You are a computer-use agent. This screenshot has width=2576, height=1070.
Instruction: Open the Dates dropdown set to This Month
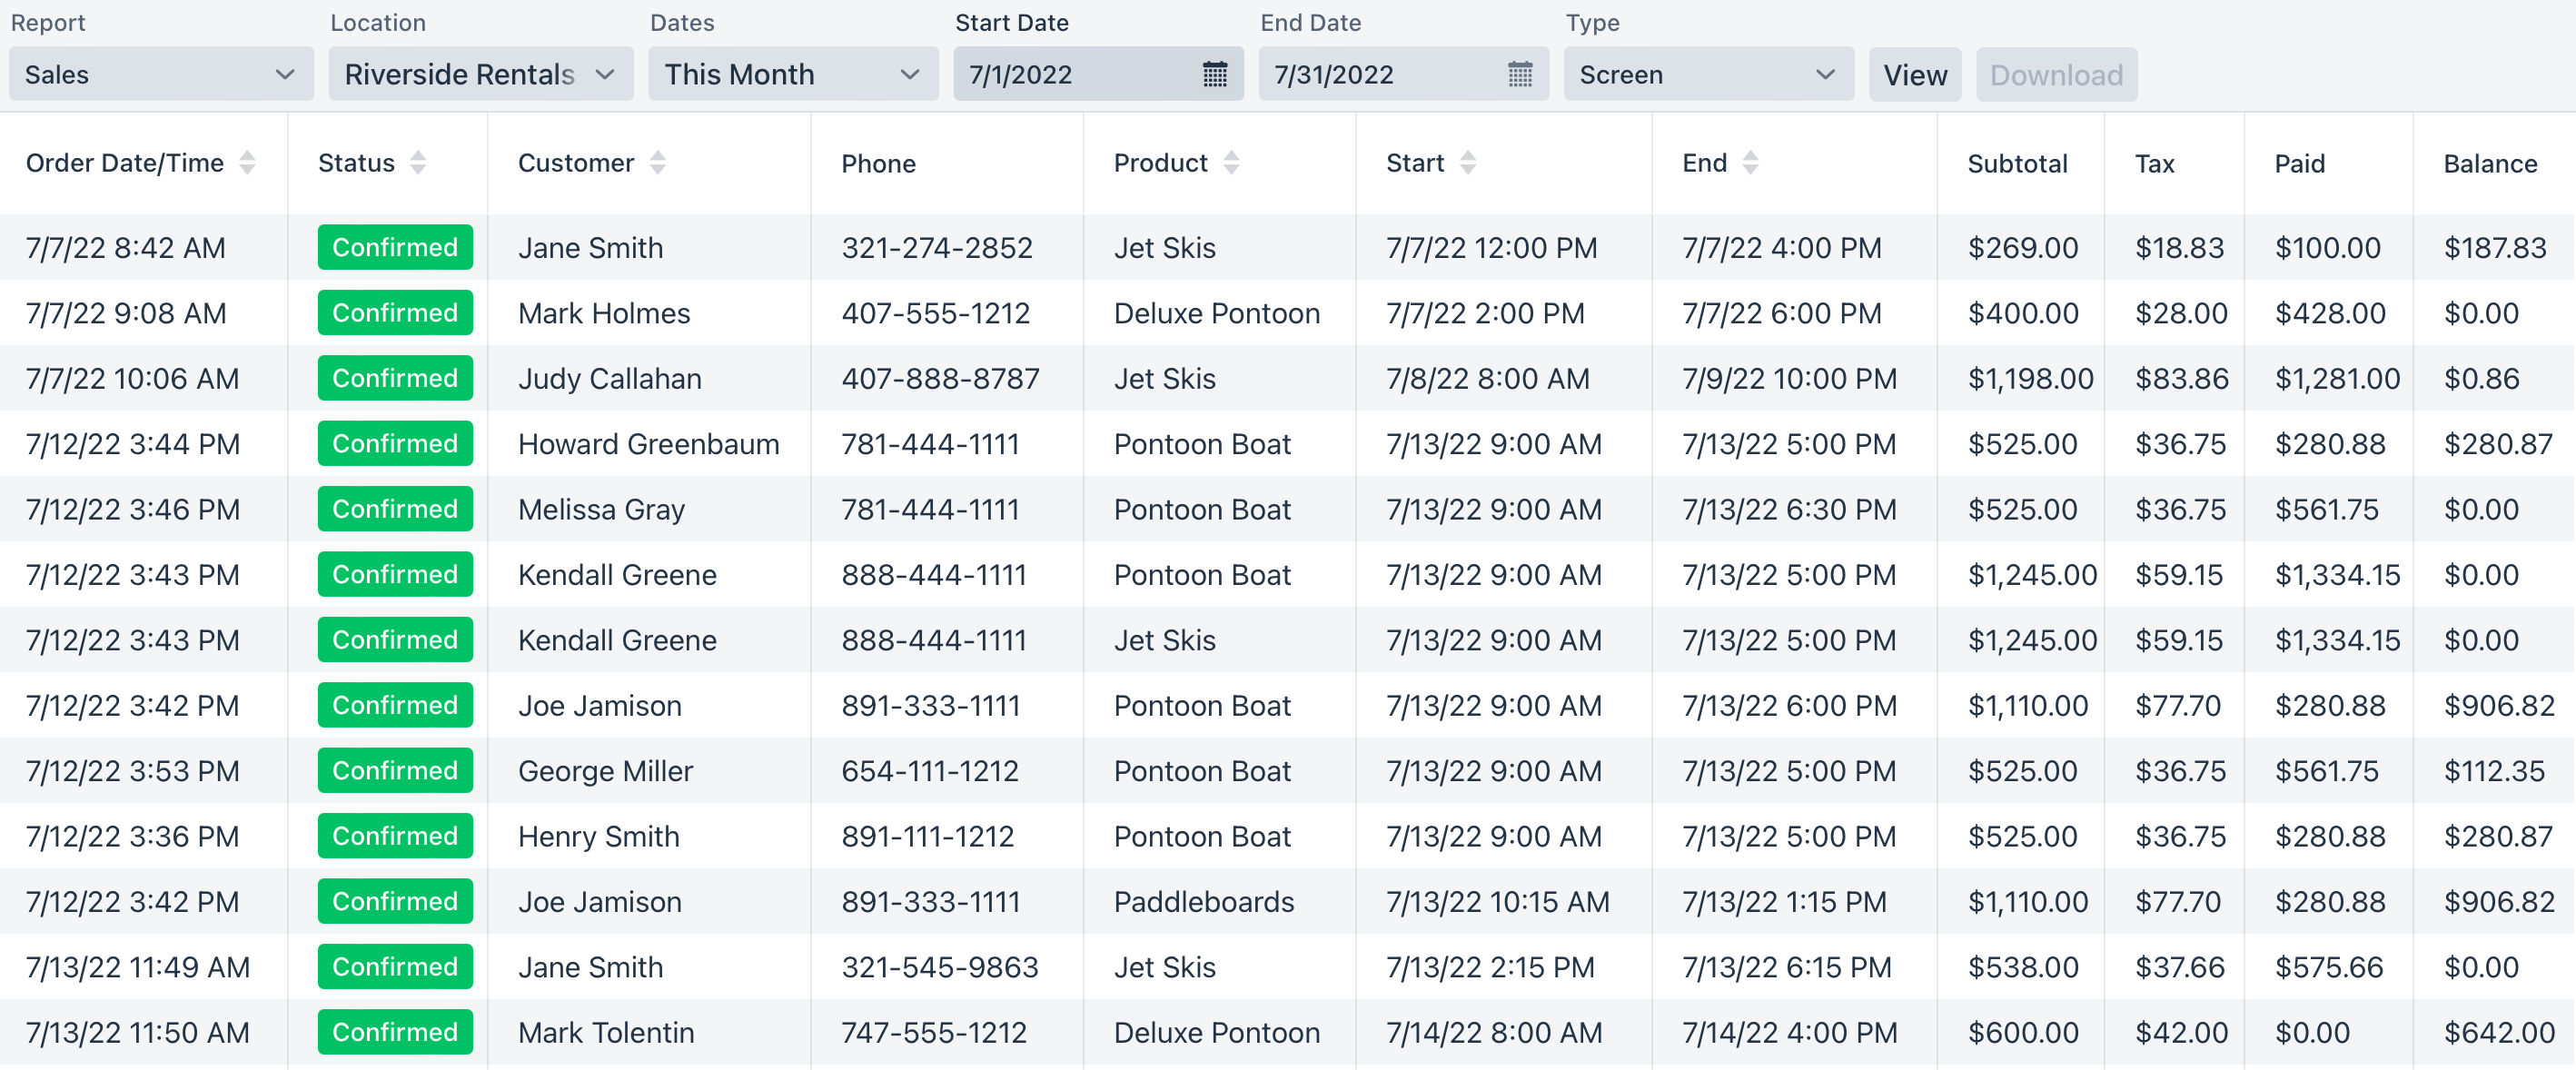pyautogui.click(x=793, y=74)
